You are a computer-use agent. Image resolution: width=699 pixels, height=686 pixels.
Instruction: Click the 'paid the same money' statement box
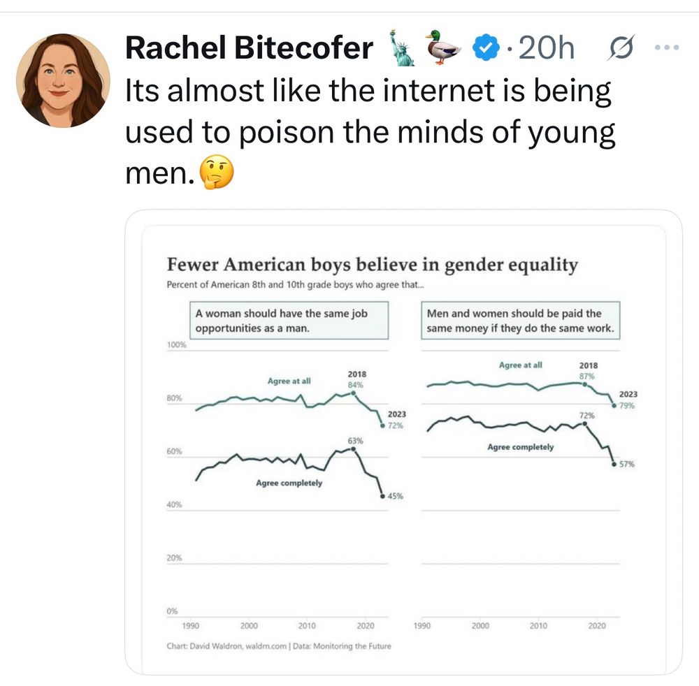[520, 321]
